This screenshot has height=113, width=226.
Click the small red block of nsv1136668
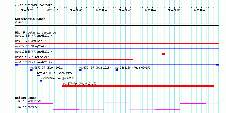pyautogui.click(x=163, y=54)
